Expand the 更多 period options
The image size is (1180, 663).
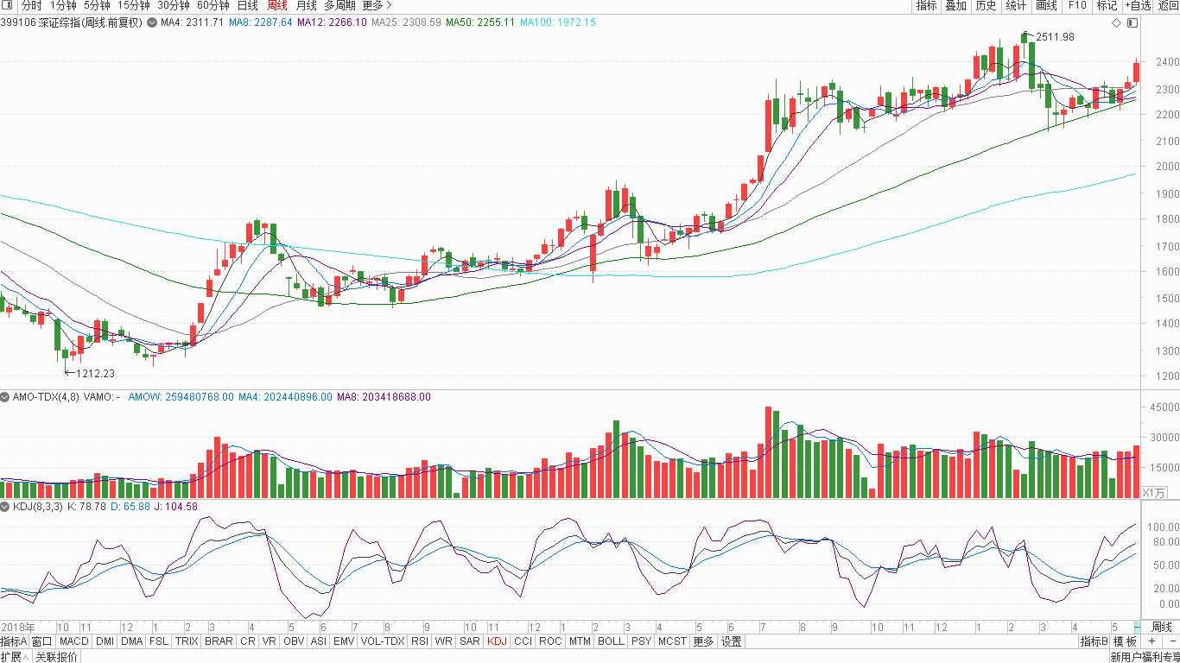point(377,5)
